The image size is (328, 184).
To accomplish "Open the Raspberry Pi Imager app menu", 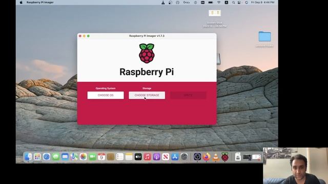I will tap(40, 2).
